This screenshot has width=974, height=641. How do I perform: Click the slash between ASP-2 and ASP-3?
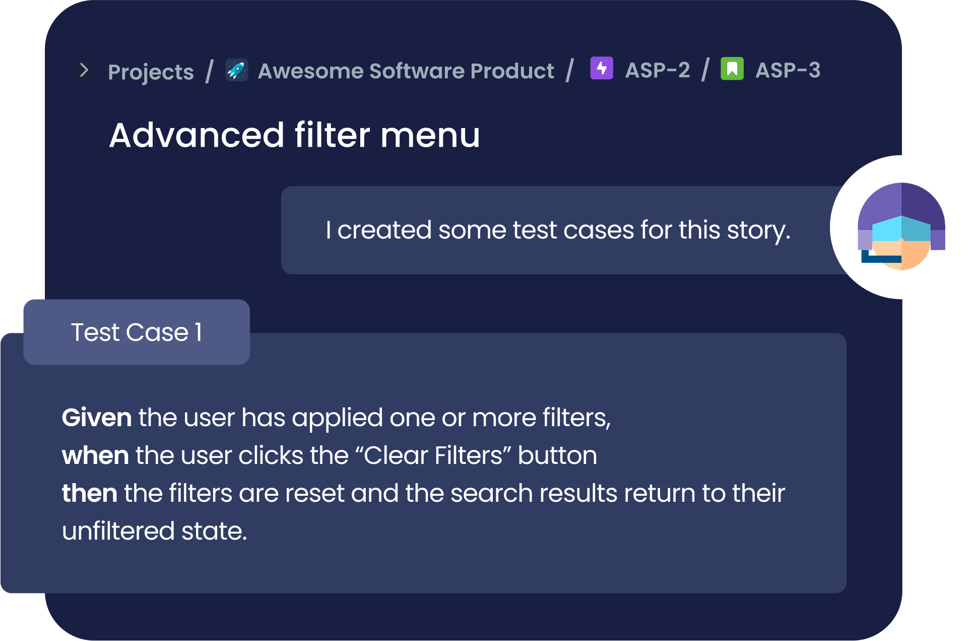point(705,70)
